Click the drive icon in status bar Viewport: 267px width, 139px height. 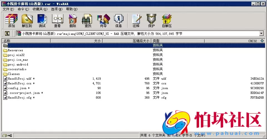coord(5,136)
